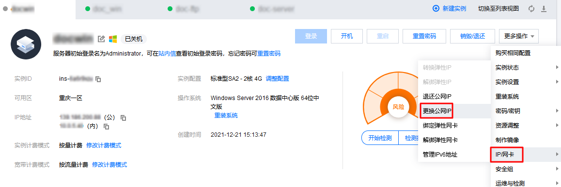Choose 更换公网IP in the submenu
The image size is (561, 187).
click(454, 111)
